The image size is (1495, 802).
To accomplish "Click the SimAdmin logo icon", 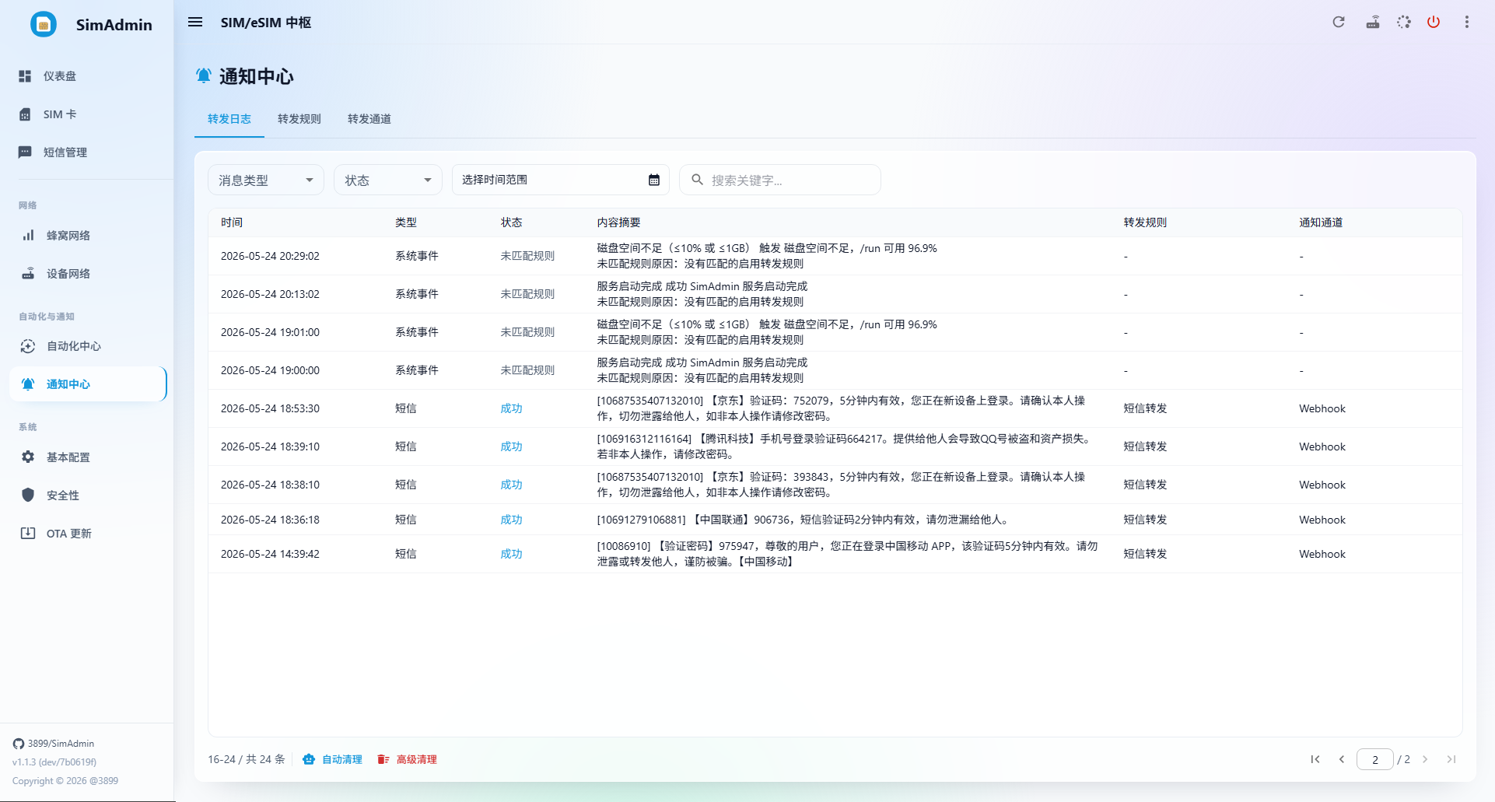I will click(44, 24).
